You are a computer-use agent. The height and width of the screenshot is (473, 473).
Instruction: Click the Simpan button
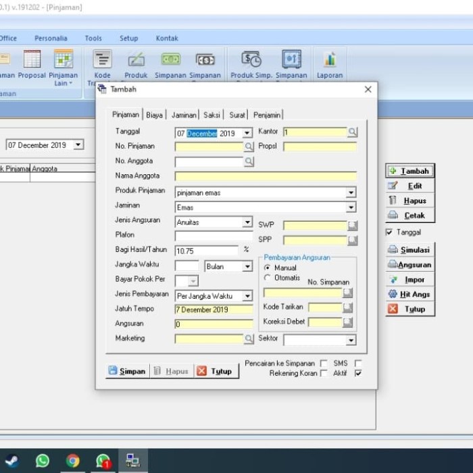click(127, 371)
